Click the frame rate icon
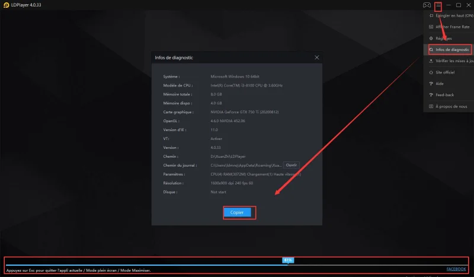474x277 pixels. pos(431,27)
